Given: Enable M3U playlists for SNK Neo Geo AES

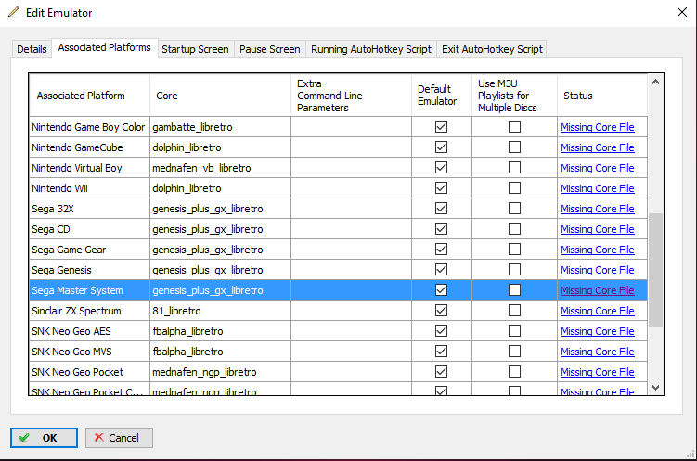Looking at the screenshot, I should [x=515, y=331].
